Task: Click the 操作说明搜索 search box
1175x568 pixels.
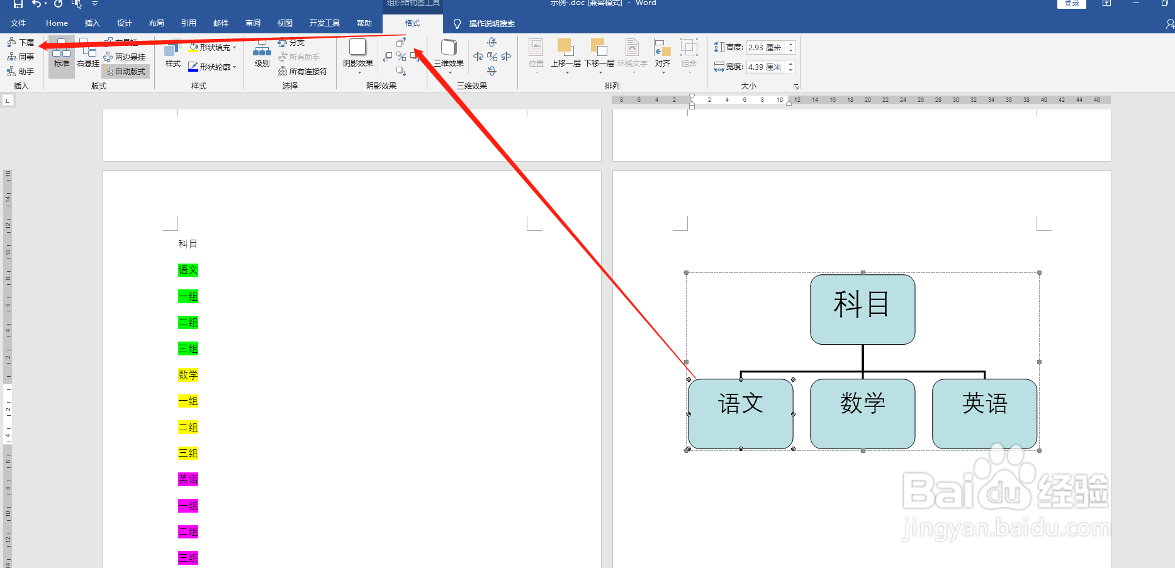Action: tap(492, 23)
